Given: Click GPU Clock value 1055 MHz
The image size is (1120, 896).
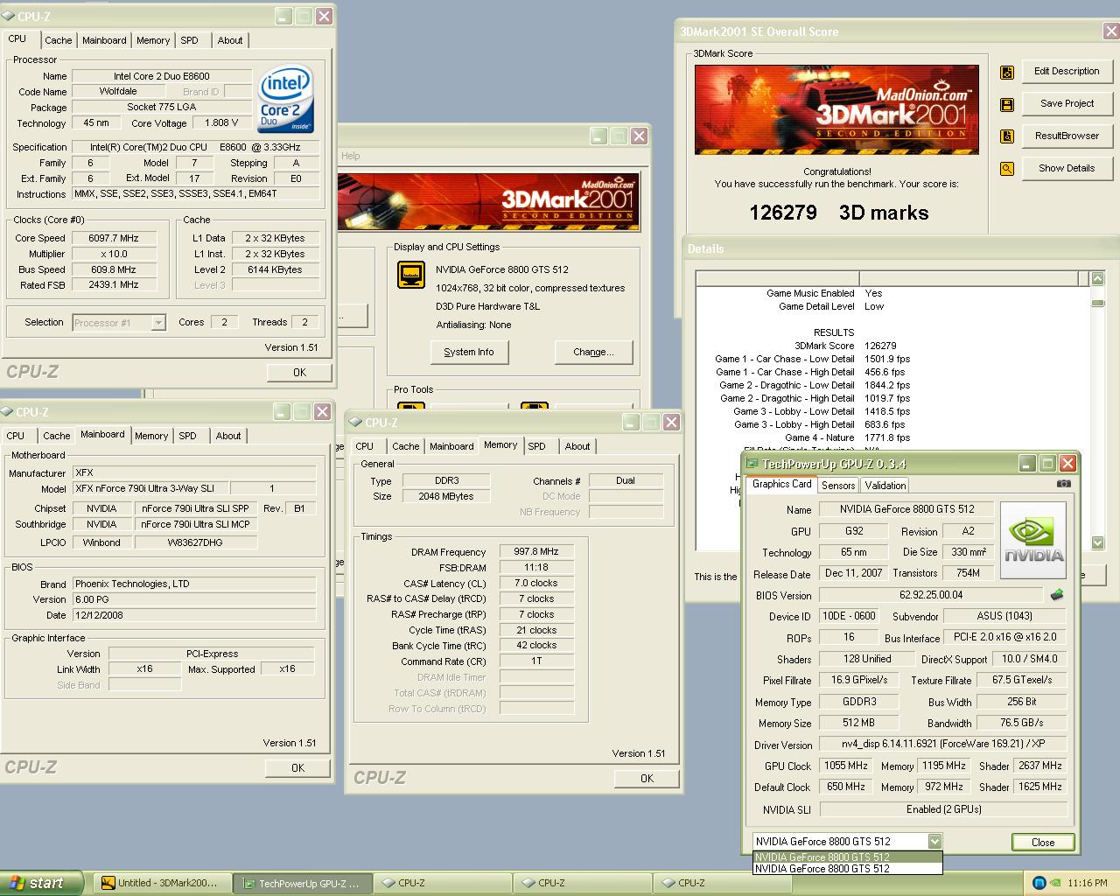Looking at the screenshot, I should click(845, 766).
